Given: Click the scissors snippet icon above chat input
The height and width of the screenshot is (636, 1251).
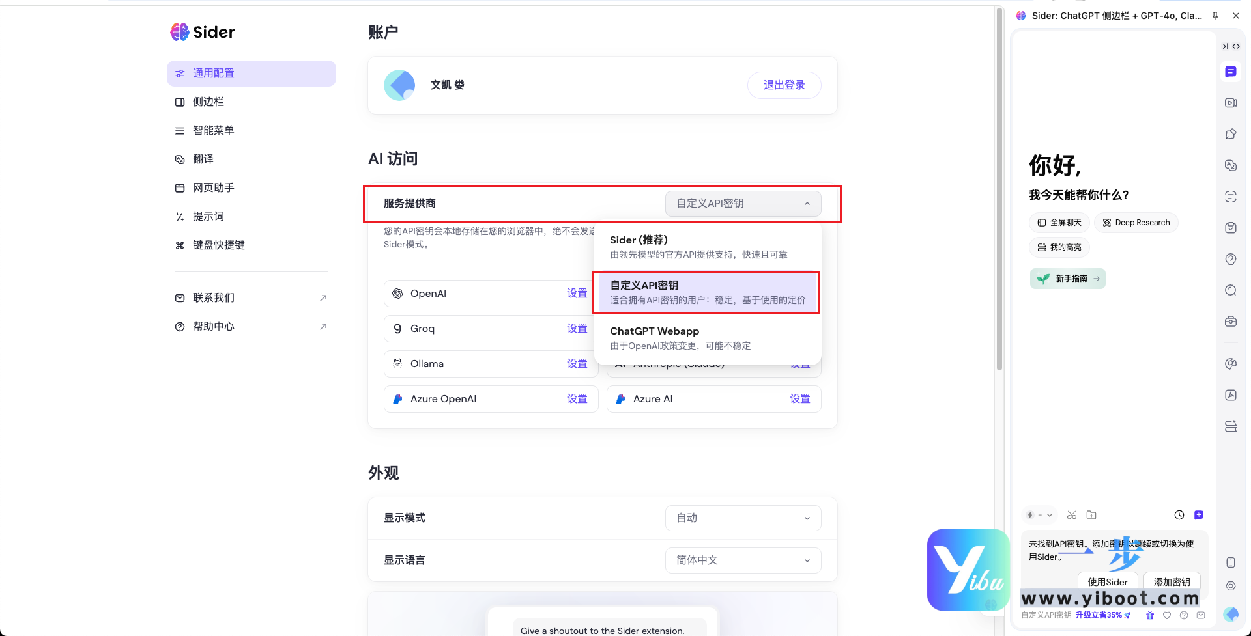Looking at the screenshot, I should [1072, 515].
